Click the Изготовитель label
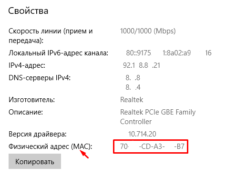The width and height of the screenshot is (236, 178). point(31,100)
